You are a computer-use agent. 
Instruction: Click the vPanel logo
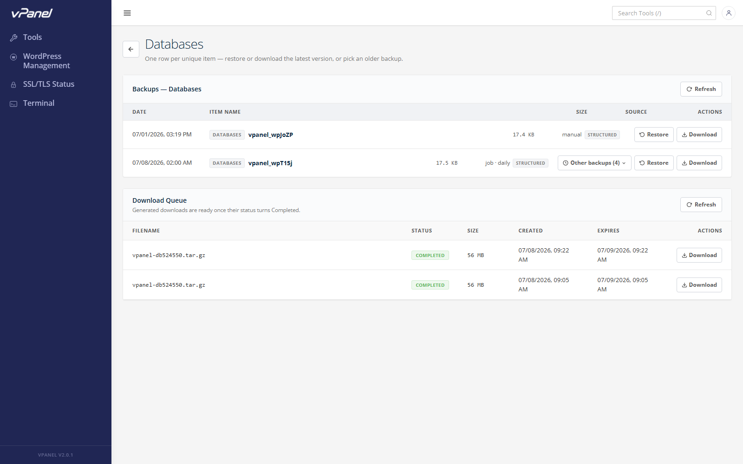point(32,13)
